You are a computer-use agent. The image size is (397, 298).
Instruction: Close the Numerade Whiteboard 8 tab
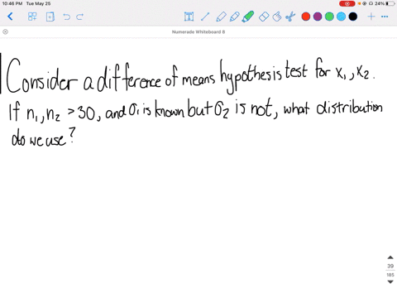[x=5, y=31]
